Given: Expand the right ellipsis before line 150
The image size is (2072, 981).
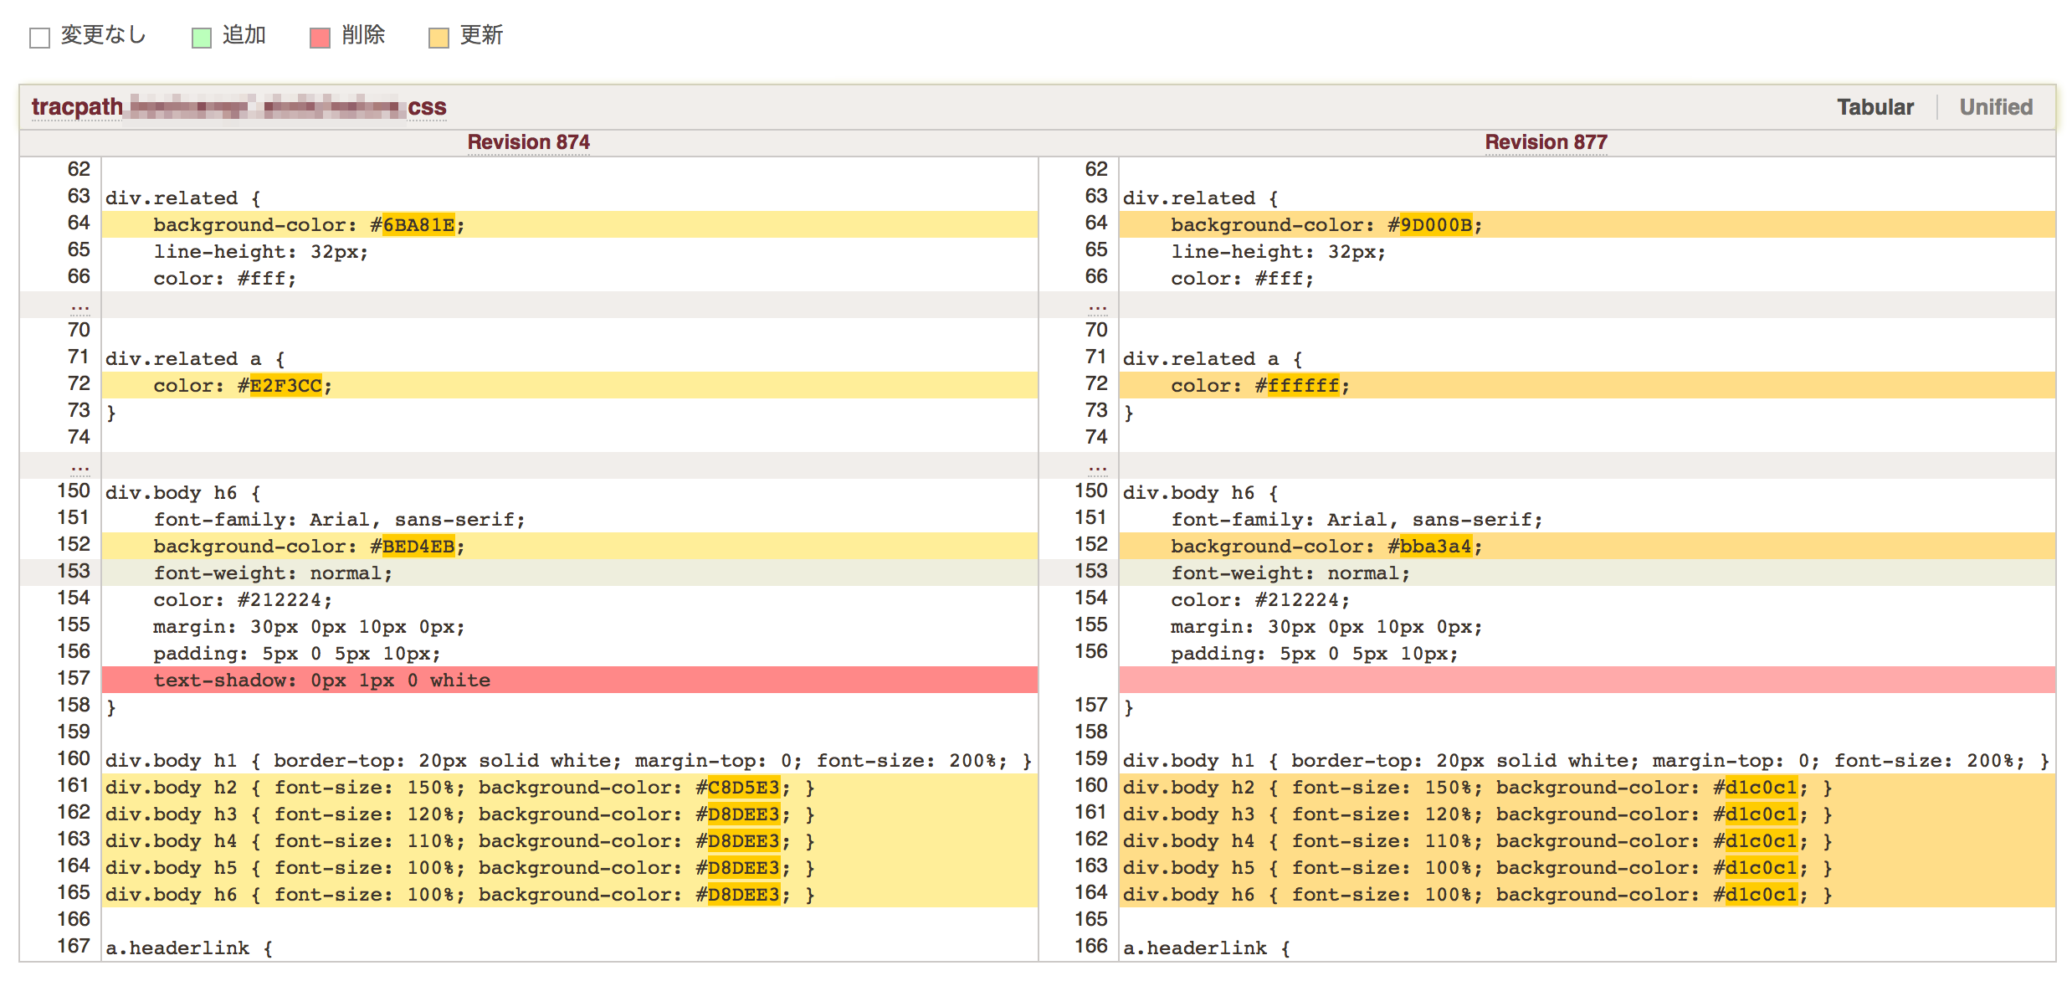Looking at the screenshot, I should pos(1097,466).
